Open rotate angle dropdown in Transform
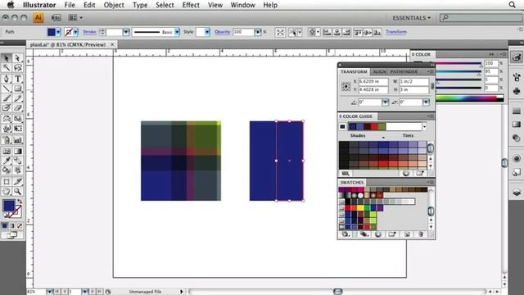 tap(385, 102)
